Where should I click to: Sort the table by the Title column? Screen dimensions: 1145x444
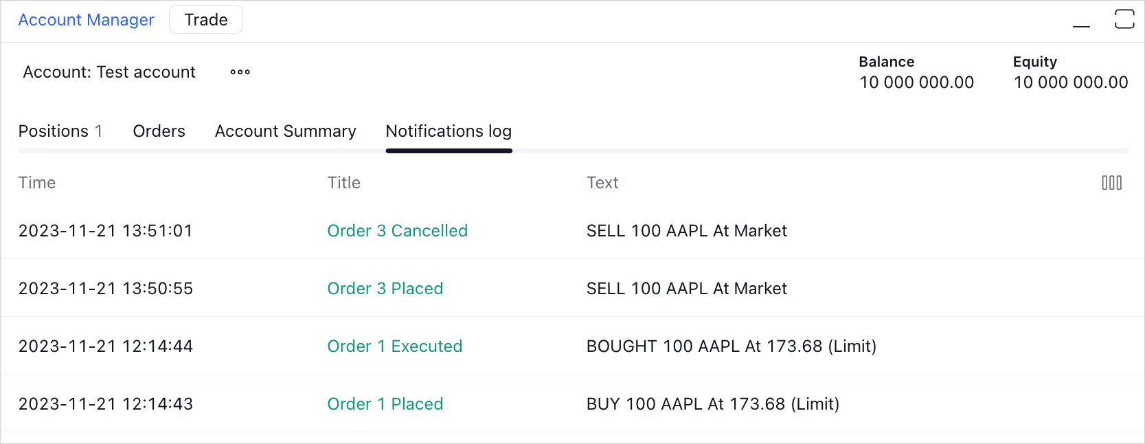[x=343, y=182]
